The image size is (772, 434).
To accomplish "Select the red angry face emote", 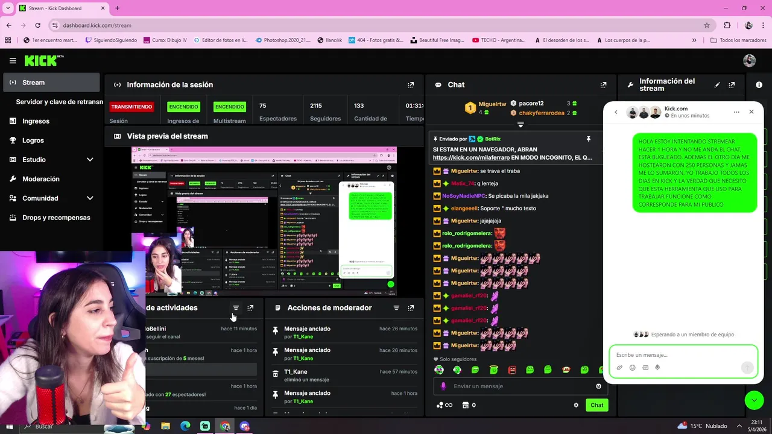I will click(x=511, y=370).
